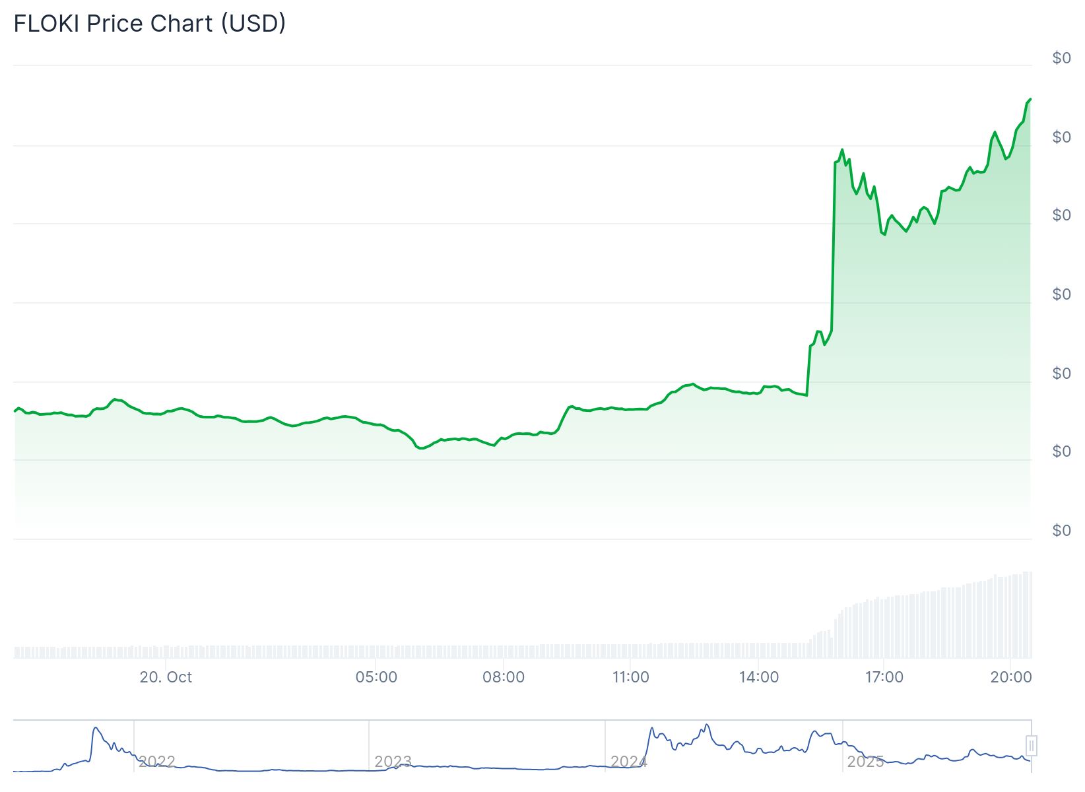
Task: Click the price spike peak before 17:00
Action: pyautogui.click(x=842, y=150)
